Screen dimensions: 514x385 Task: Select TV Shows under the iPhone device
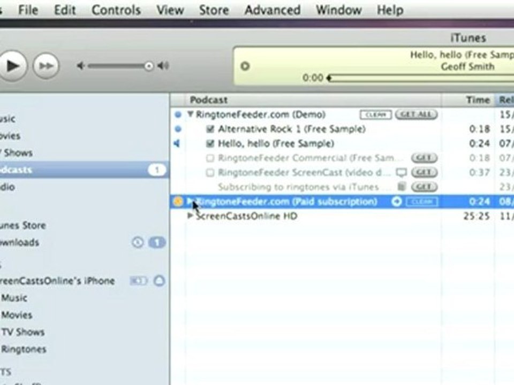23,332
